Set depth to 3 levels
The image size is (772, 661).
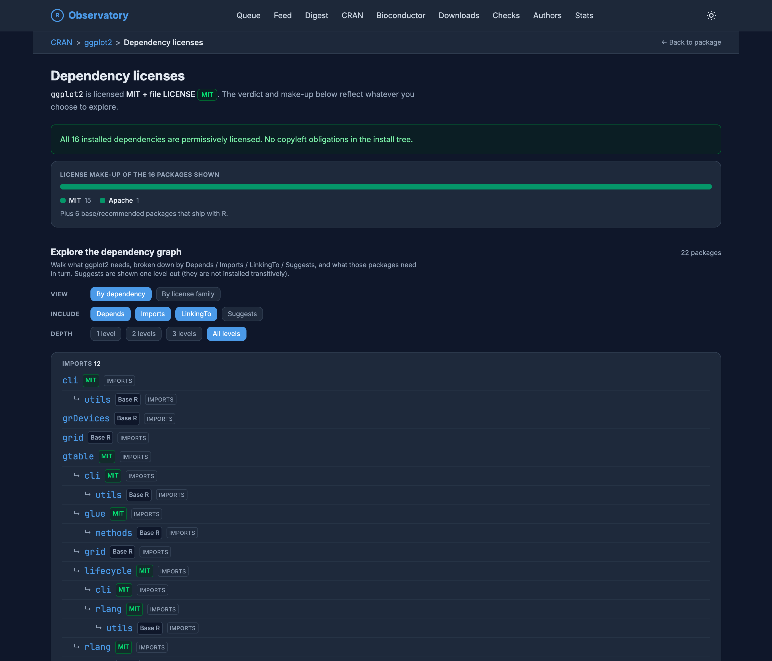pyautogui.click(x=184, y=334)
